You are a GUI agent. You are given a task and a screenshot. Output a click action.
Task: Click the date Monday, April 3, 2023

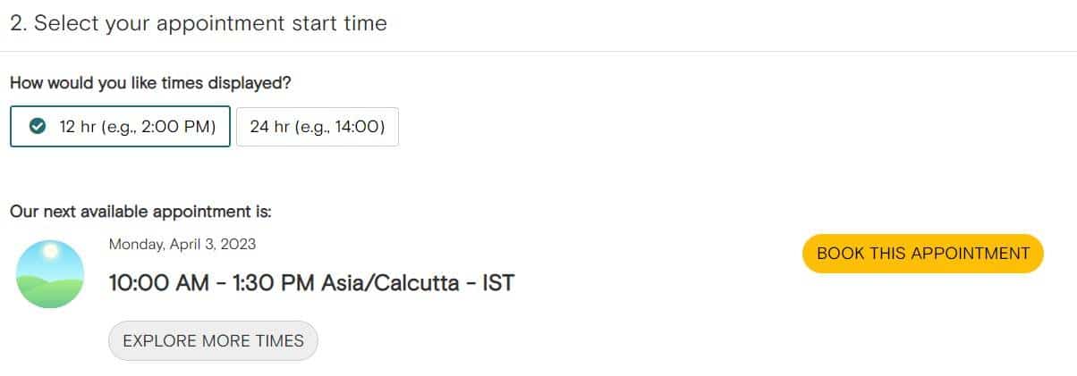coord(182,244)
